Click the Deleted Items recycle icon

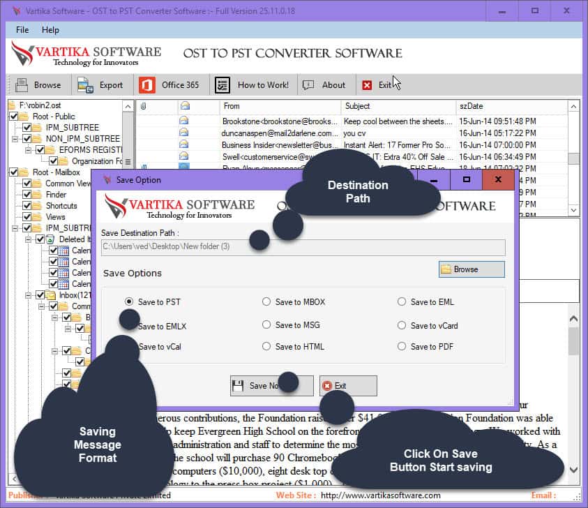coord(50,239)
